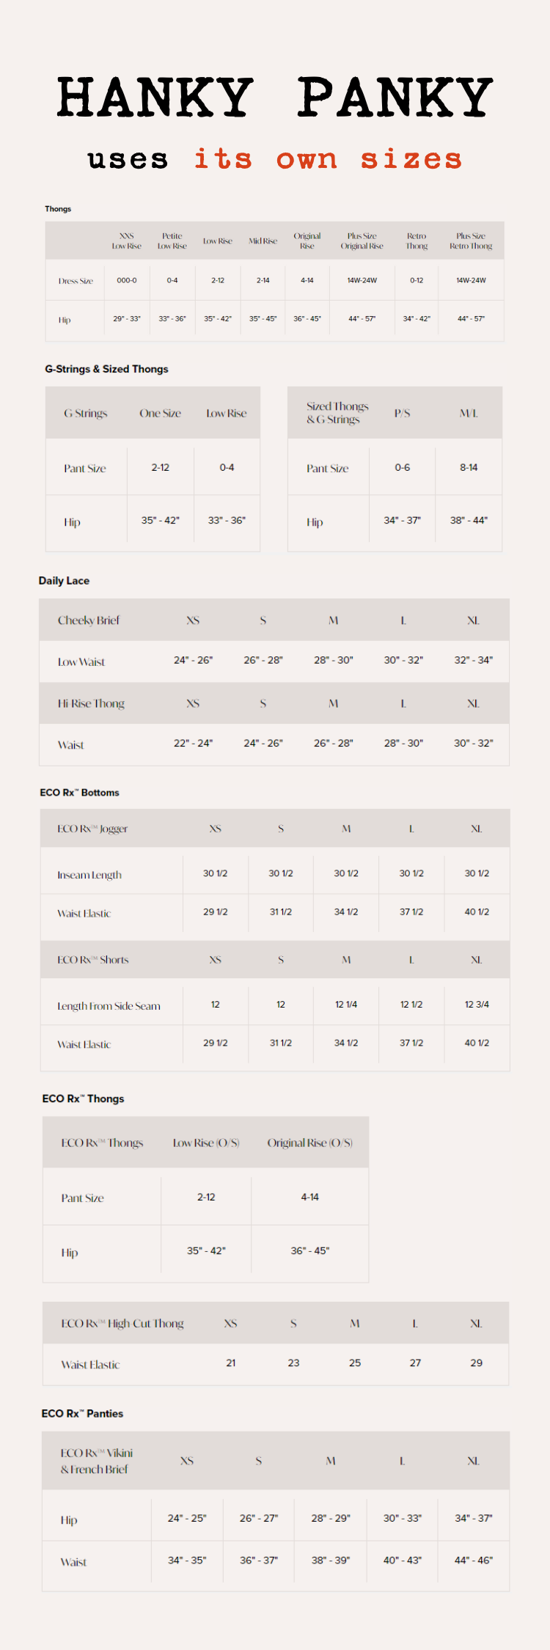
Task: Click the ECO Rx High Cut Thong header
Action: coord(122,1324)
